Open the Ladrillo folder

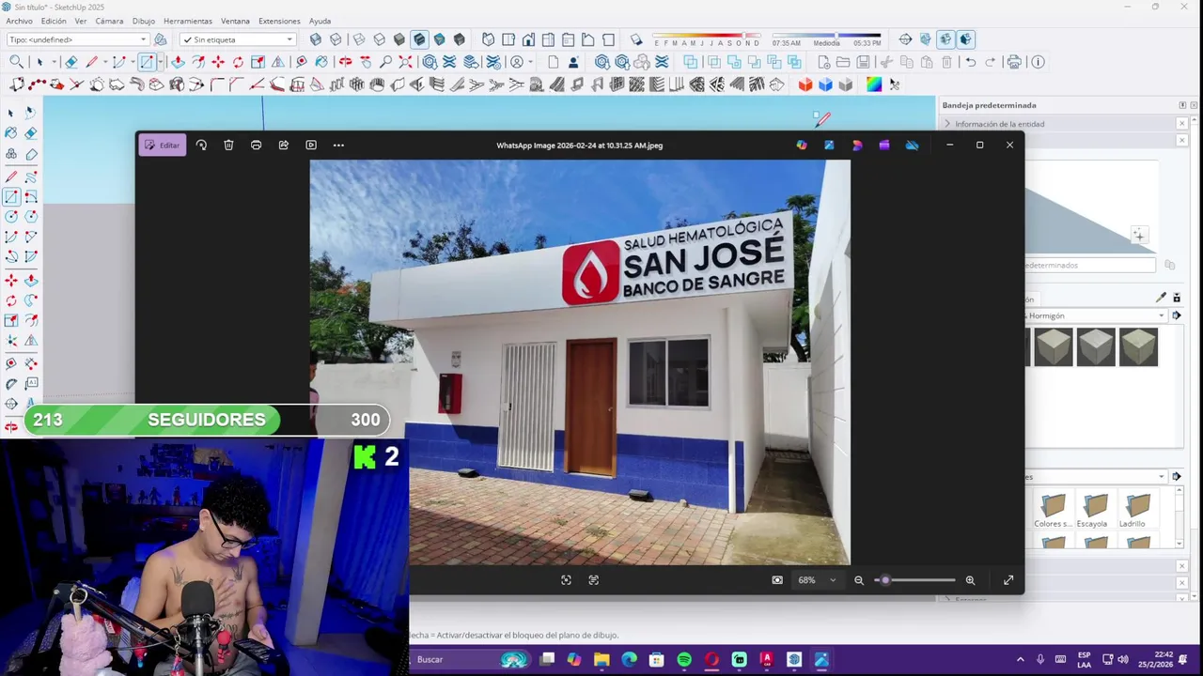pyautogui.click(x=1133, y=511)
